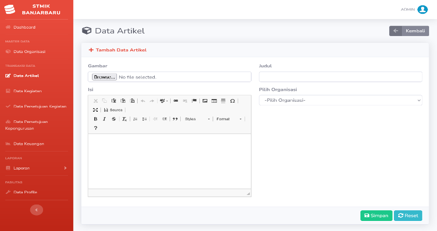Apply strikethrough formatting in the editor
This screenshot has width=437, height=231.
[x=114, y=119]
